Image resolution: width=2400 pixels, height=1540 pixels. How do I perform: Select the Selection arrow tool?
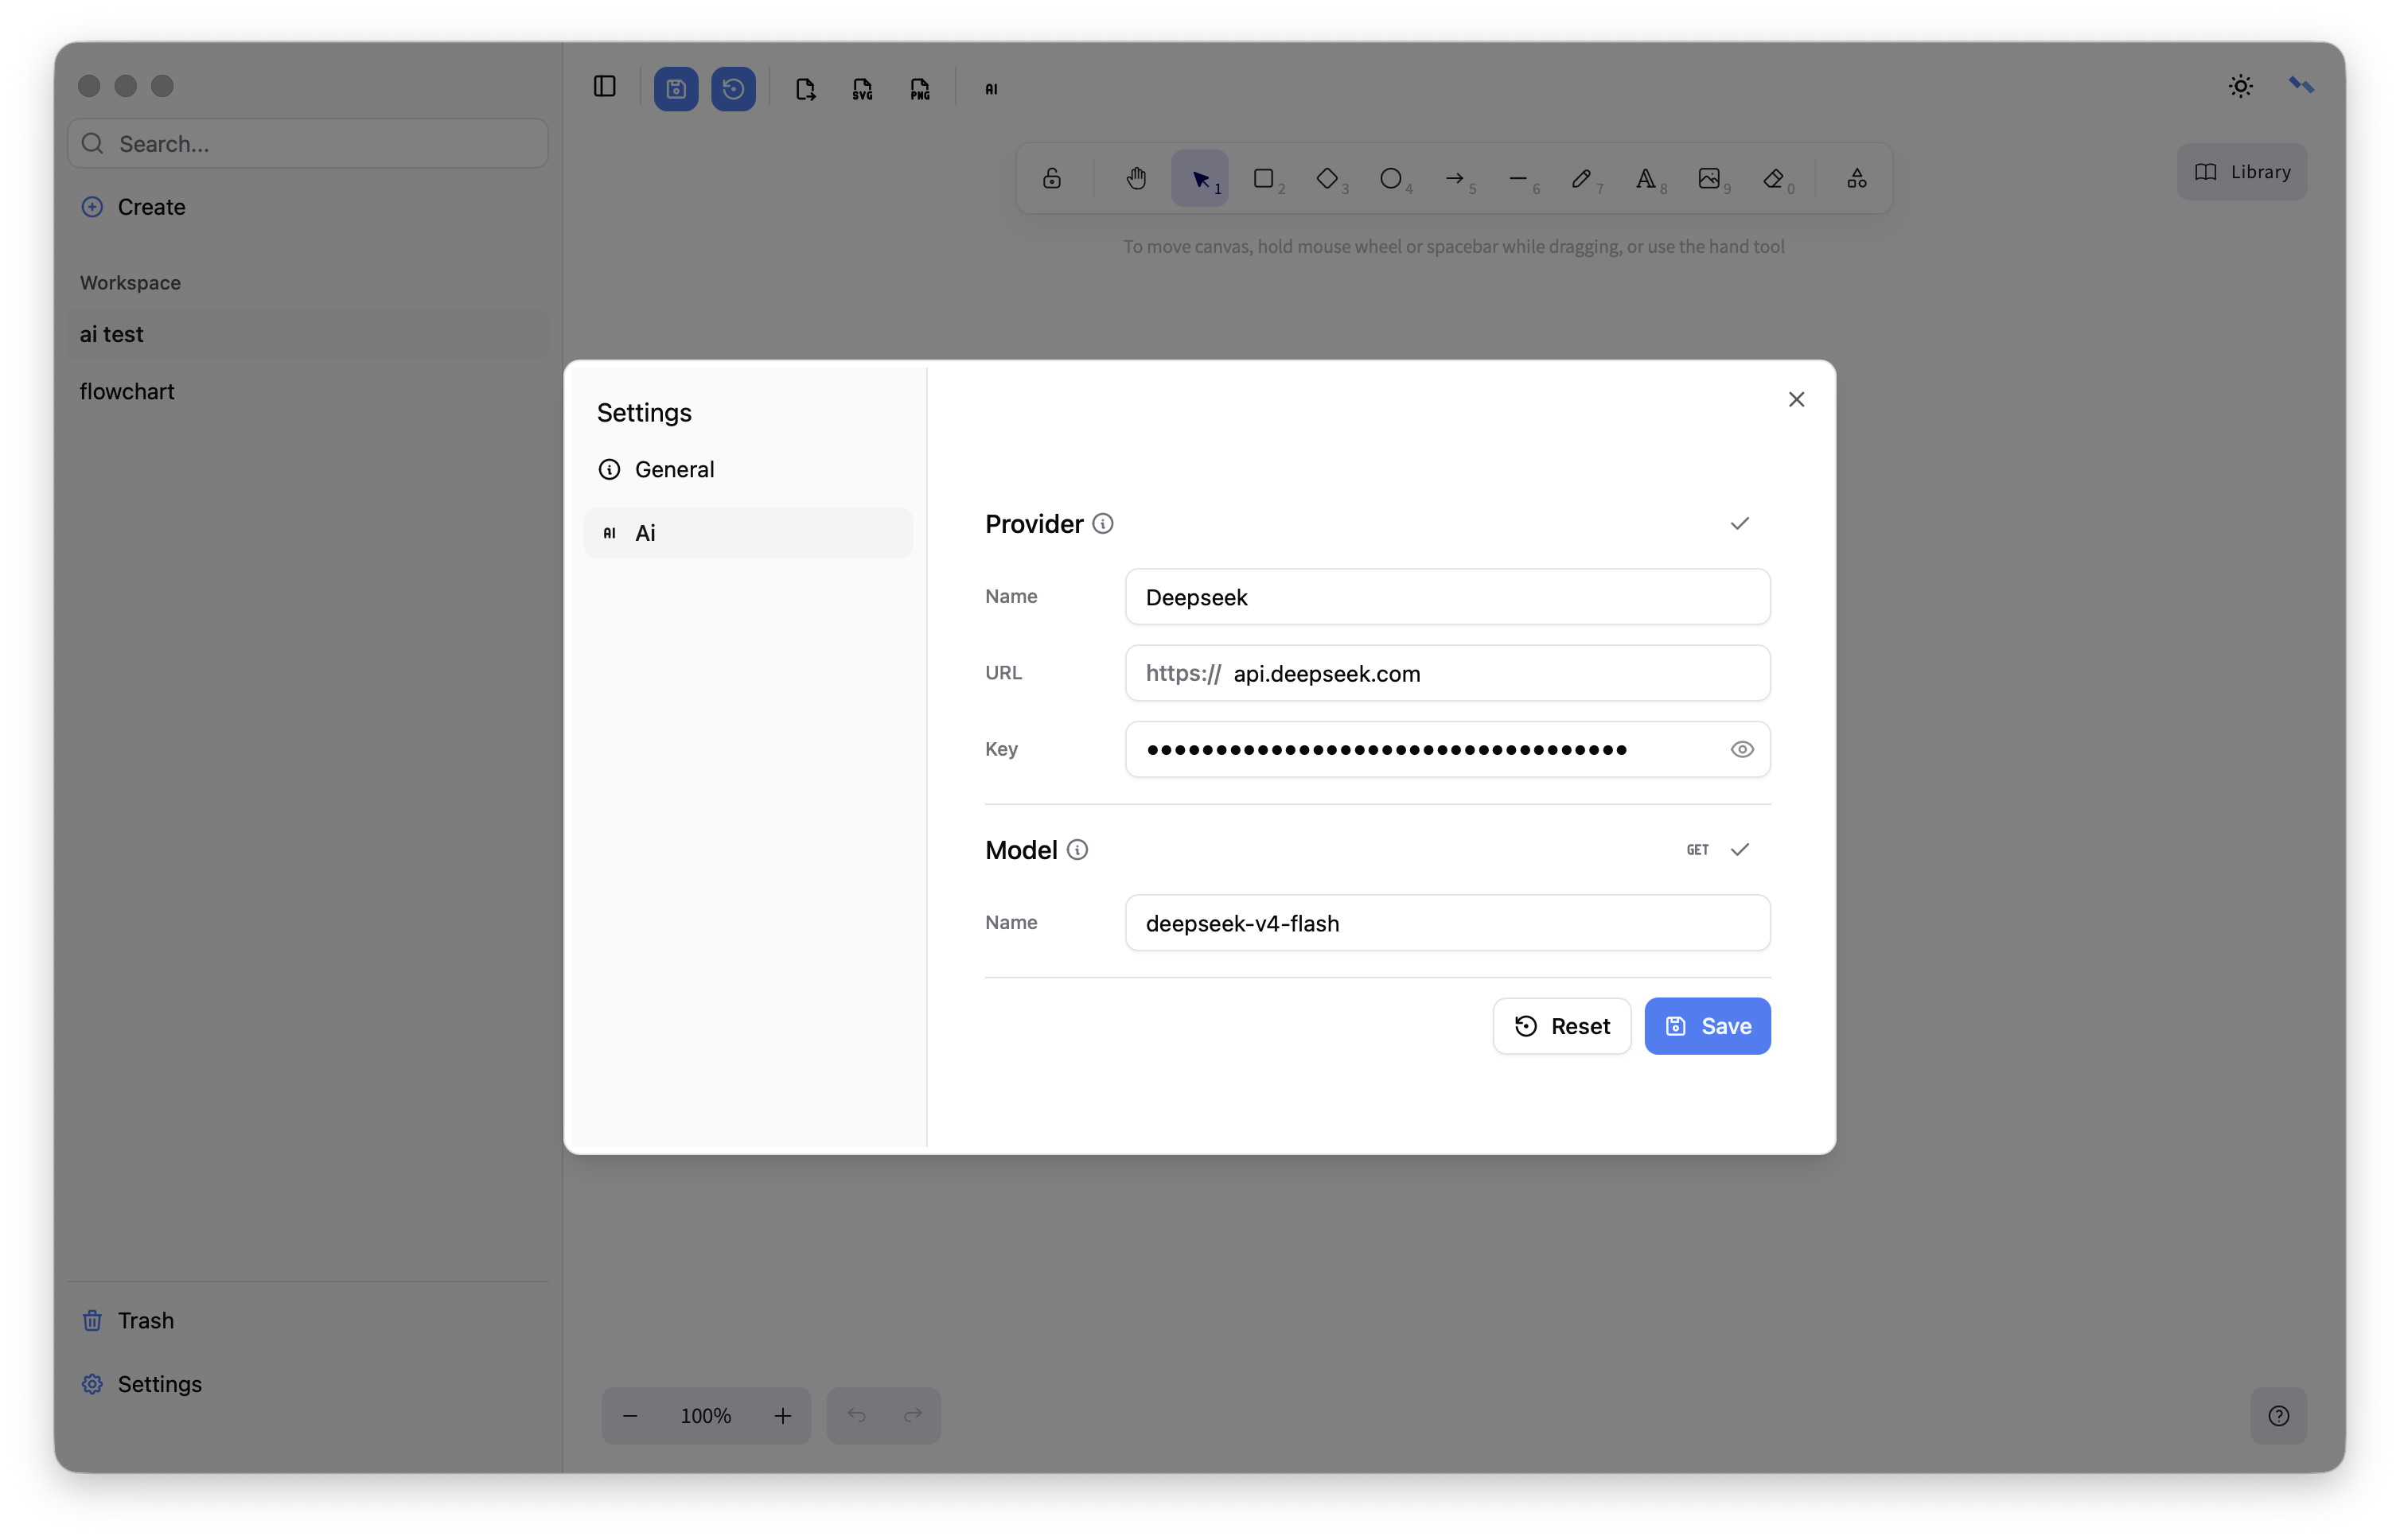click(x=1199, y=179)
